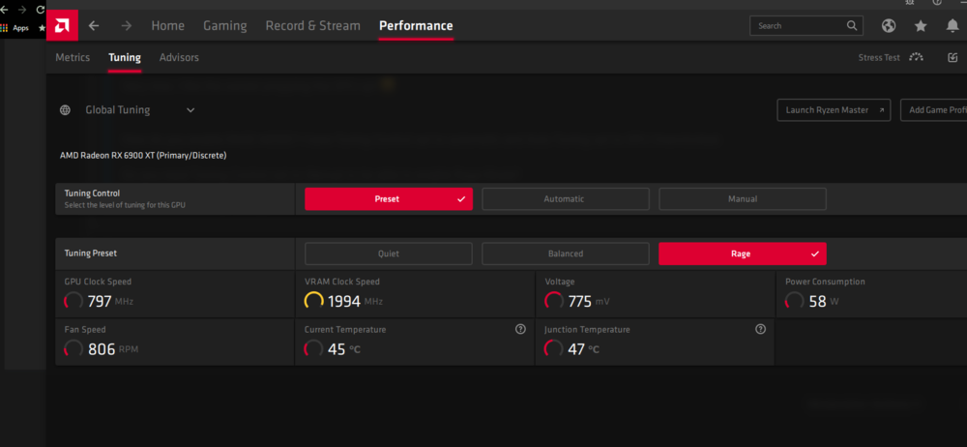The width and height of the screenshot is (967, 447).
Task: Click the globe icon beside Global Tuning
Action: (65, 110)
